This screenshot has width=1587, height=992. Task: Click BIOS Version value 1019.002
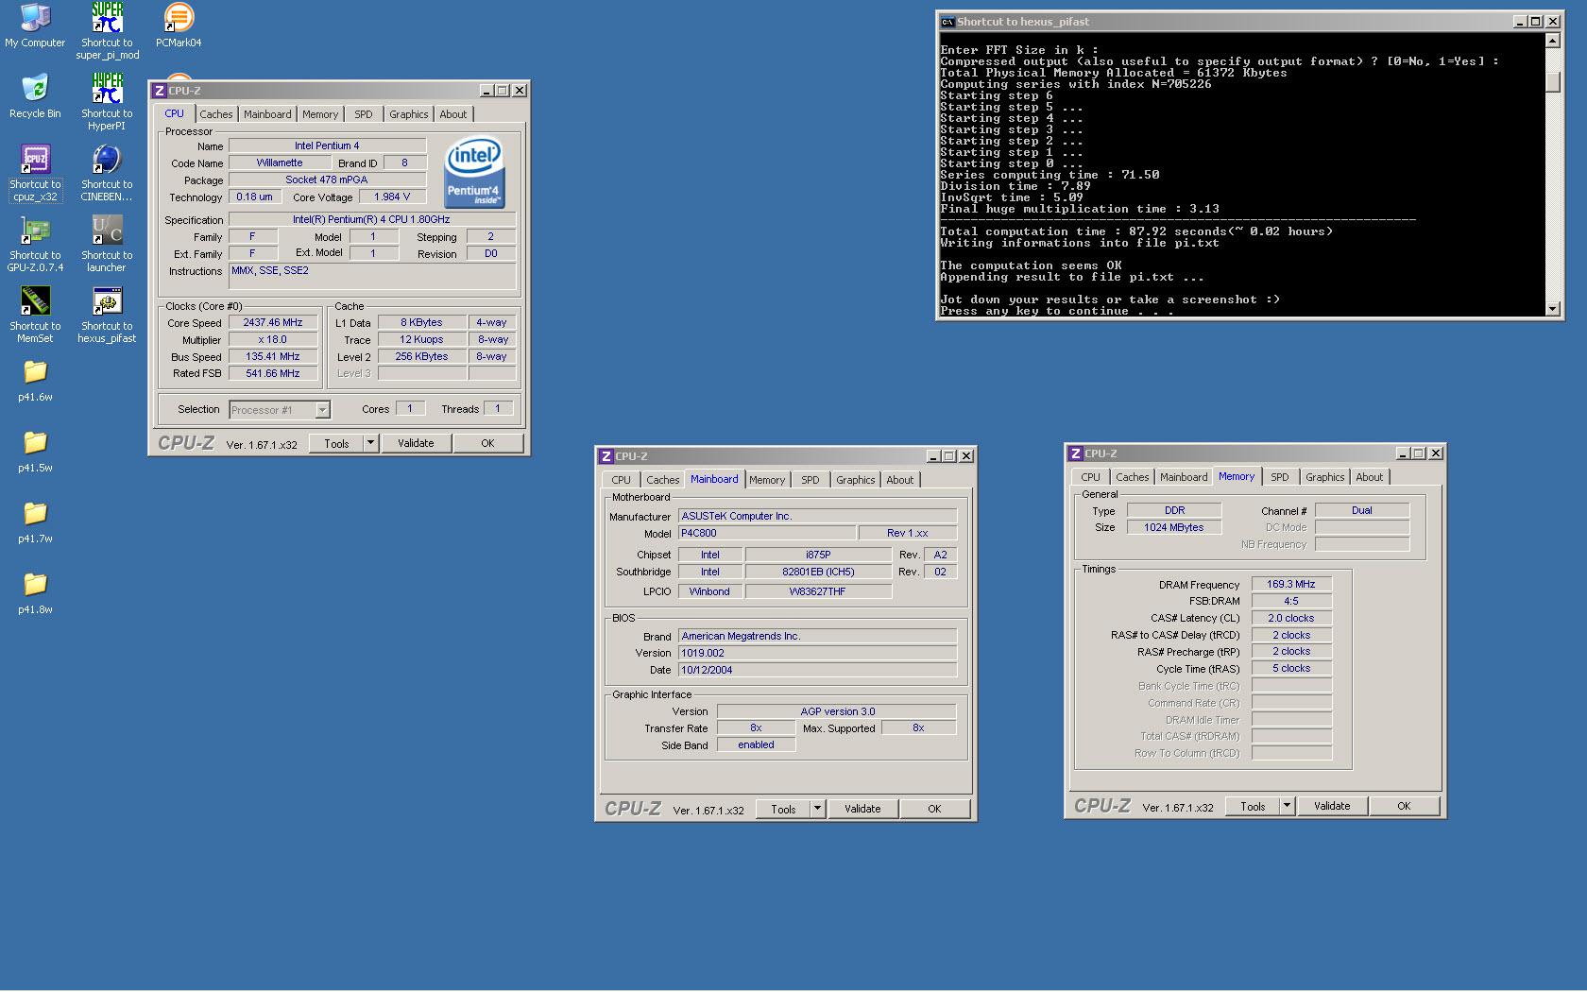818,653
